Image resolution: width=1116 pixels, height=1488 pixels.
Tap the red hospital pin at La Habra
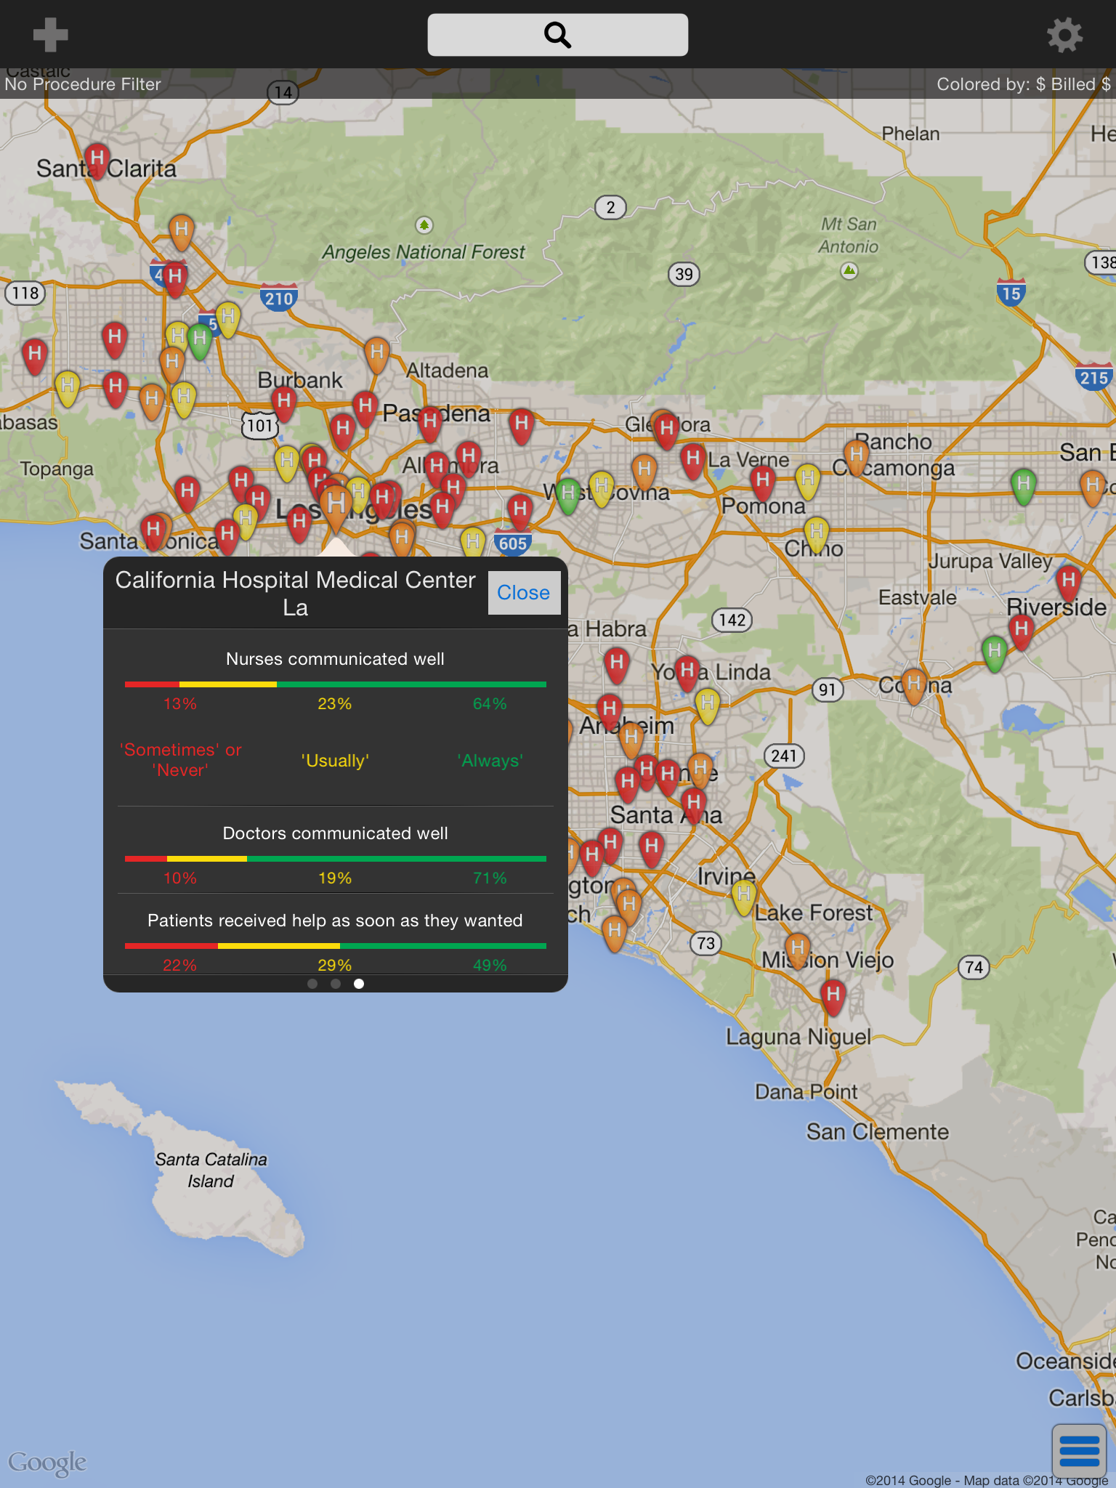tap(617, 665)
